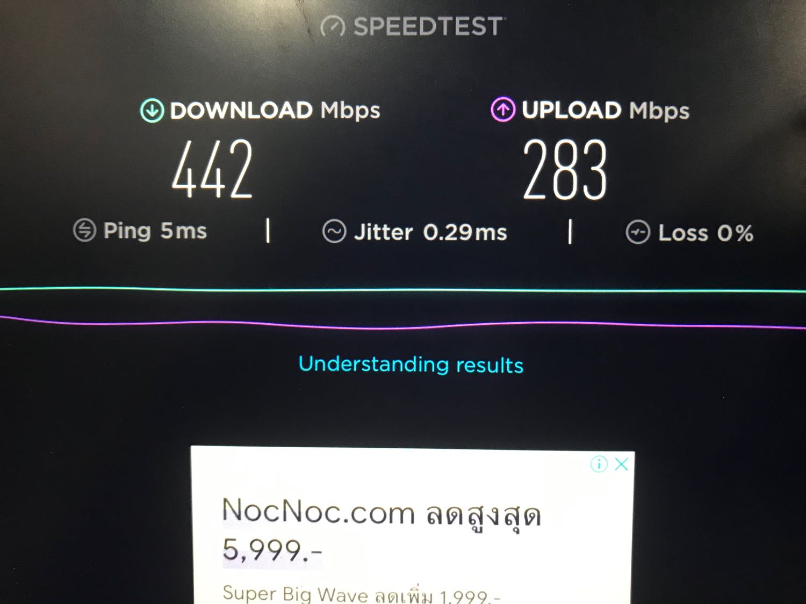Screen dimensions: 806x604
Task: Open the ad info icon
Action: pyautogui.click(x=599, y=463)
